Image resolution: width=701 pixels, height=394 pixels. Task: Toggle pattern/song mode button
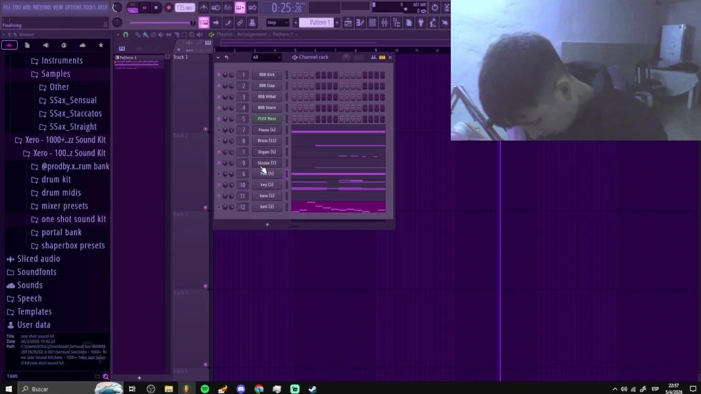(x=133, y=8)
